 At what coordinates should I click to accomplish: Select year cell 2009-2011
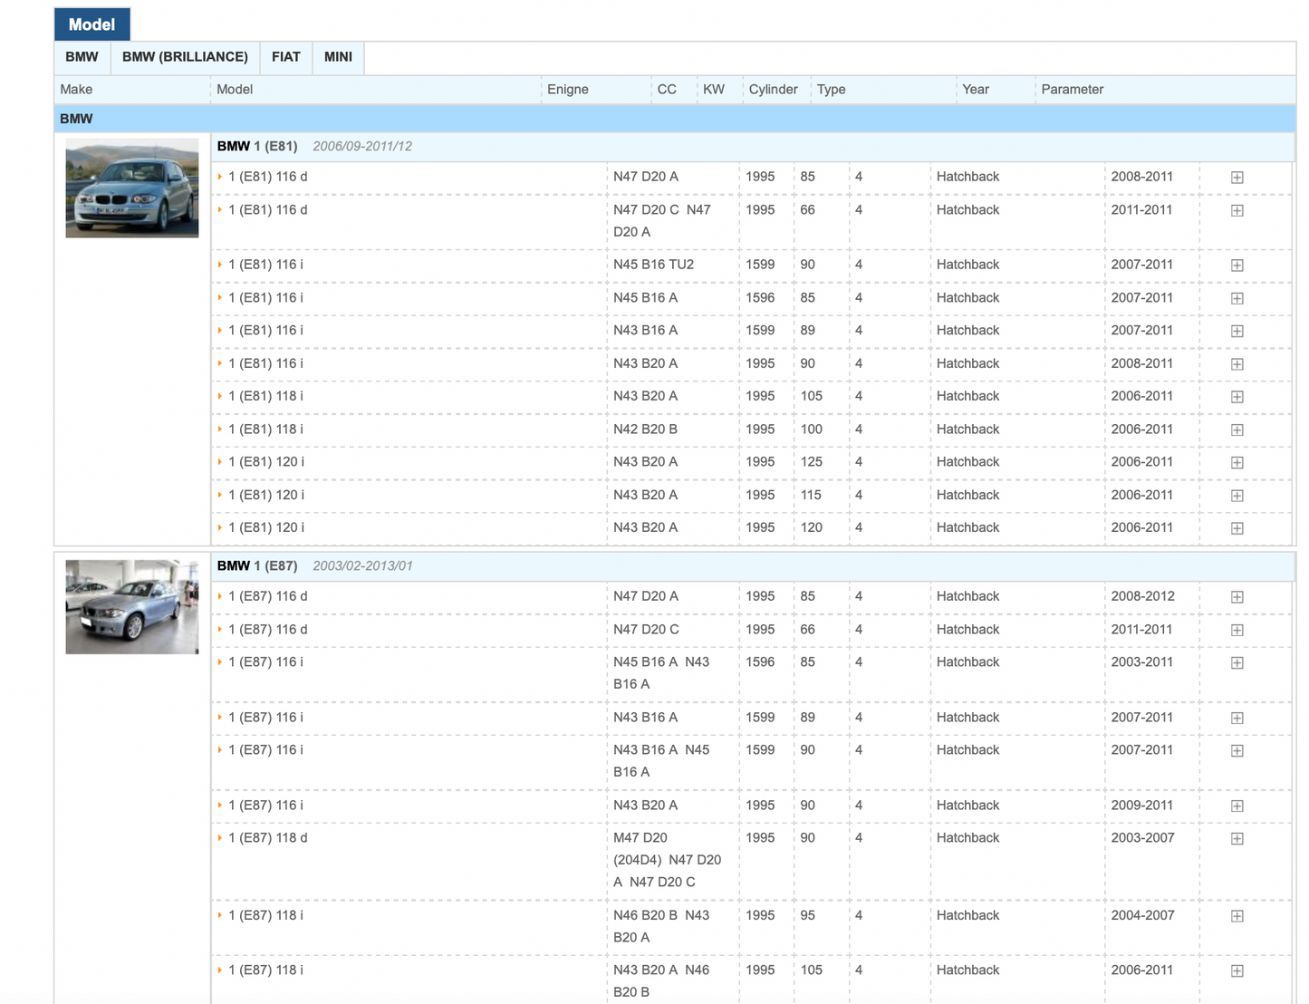(x=1141, y=806)
